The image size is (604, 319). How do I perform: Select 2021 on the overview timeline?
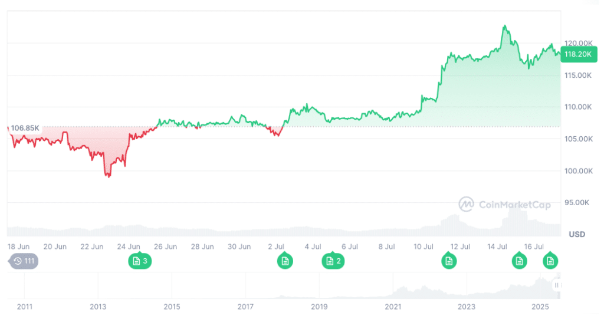coord(393,307)
